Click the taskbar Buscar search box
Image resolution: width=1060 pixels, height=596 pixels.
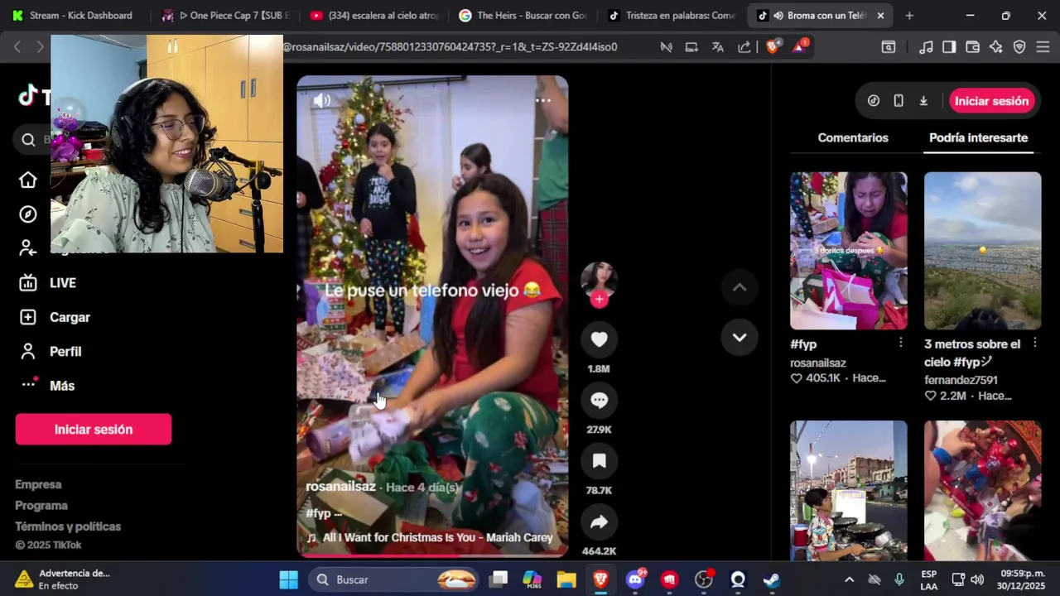[395, 579]
